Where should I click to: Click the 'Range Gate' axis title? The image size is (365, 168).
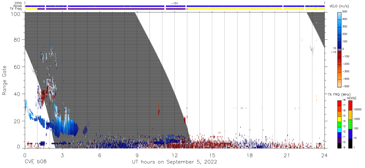4,80
